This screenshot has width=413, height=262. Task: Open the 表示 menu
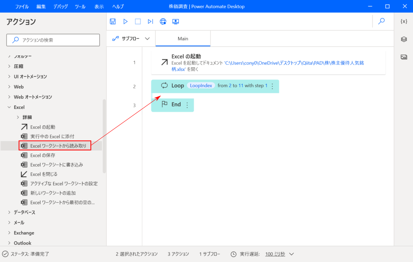pos(99,7)
